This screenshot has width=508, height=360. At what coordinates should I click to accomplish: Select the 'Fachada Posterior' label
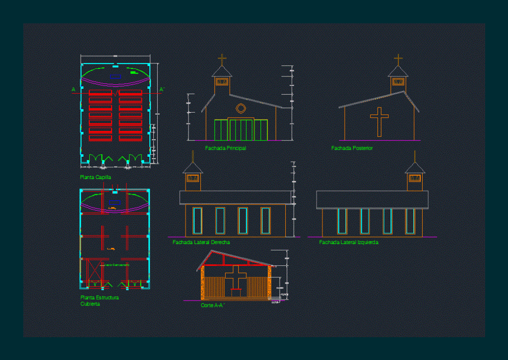click(352, 148)
